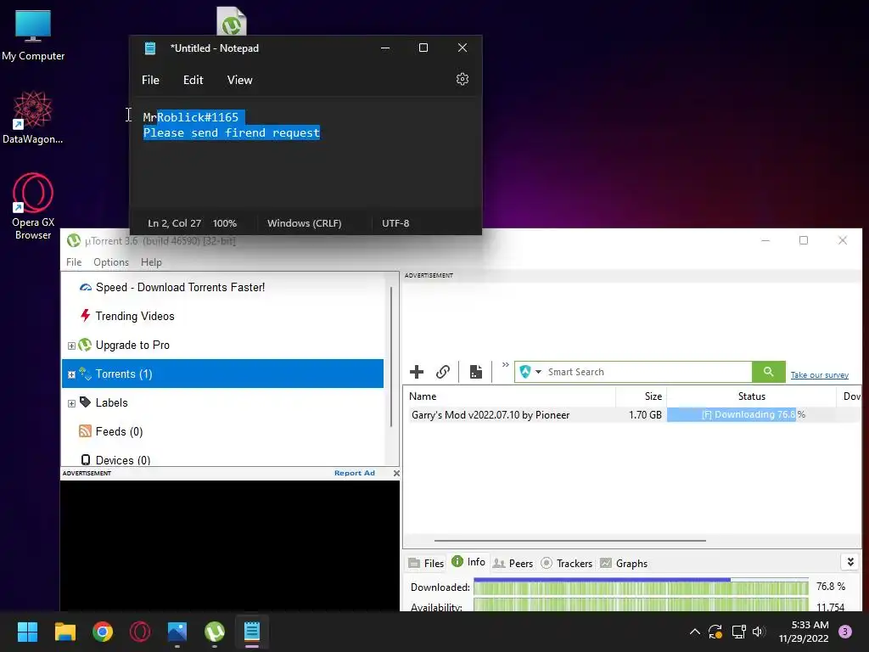Open the uTorrent file on the desktop
Viewport: 869px width, 652px height.
(231, 21)
